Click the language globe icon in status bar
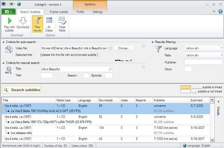The height and width of the screenshot is (148, 224). coord(184,145)
